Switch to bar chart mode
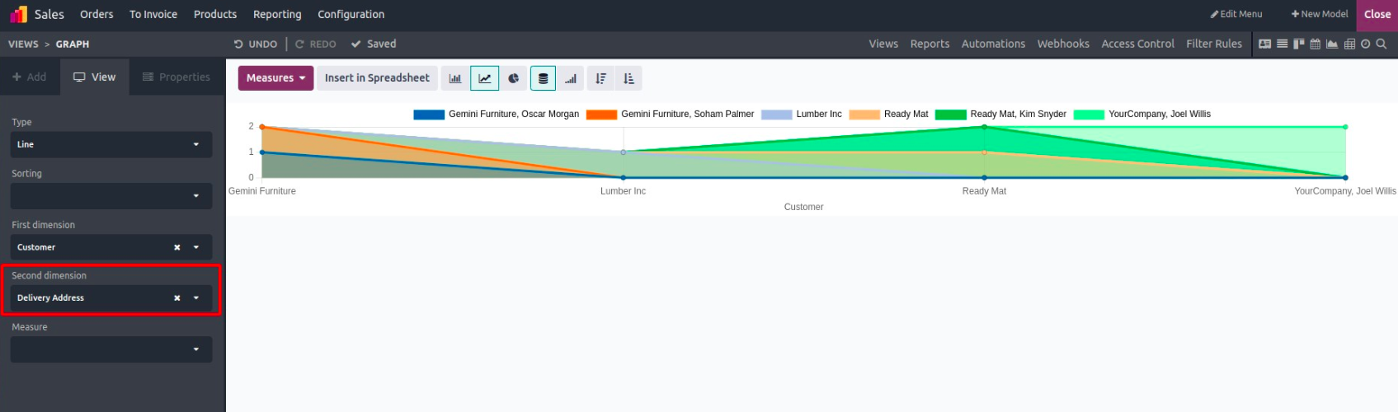The image size is (1398, 412). click(x=455, y=78)
